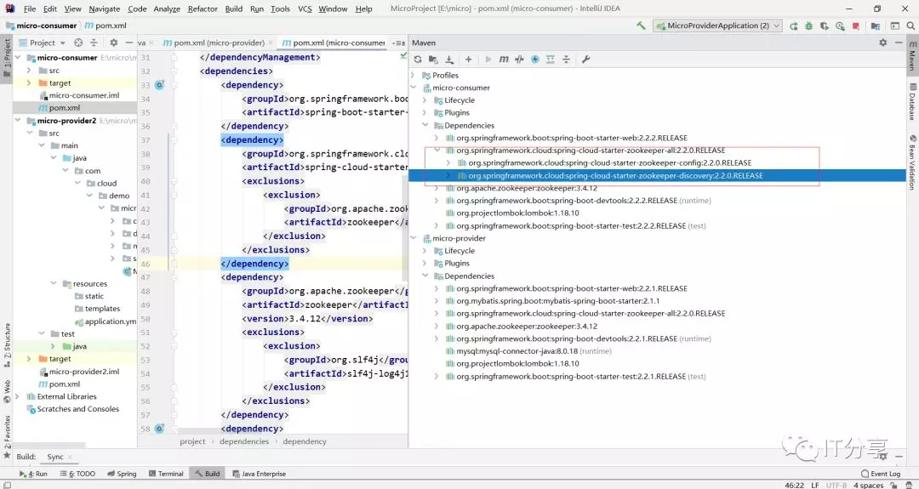Image resolution: width=919 pixels, height=489 pixels.
Task: Click Collapse All icon in Maven toolbar
Action: pos(566,60)
